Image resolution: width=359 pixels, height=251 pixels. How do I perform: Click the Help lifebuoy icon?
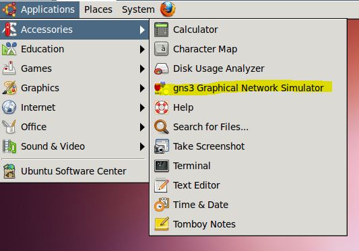pos(162,107)
